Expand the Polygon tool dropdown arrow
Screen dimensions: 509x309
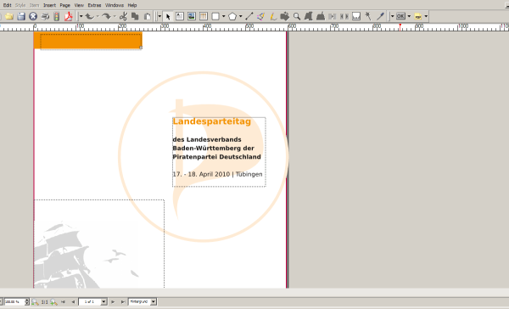click(x=241, y=16)
